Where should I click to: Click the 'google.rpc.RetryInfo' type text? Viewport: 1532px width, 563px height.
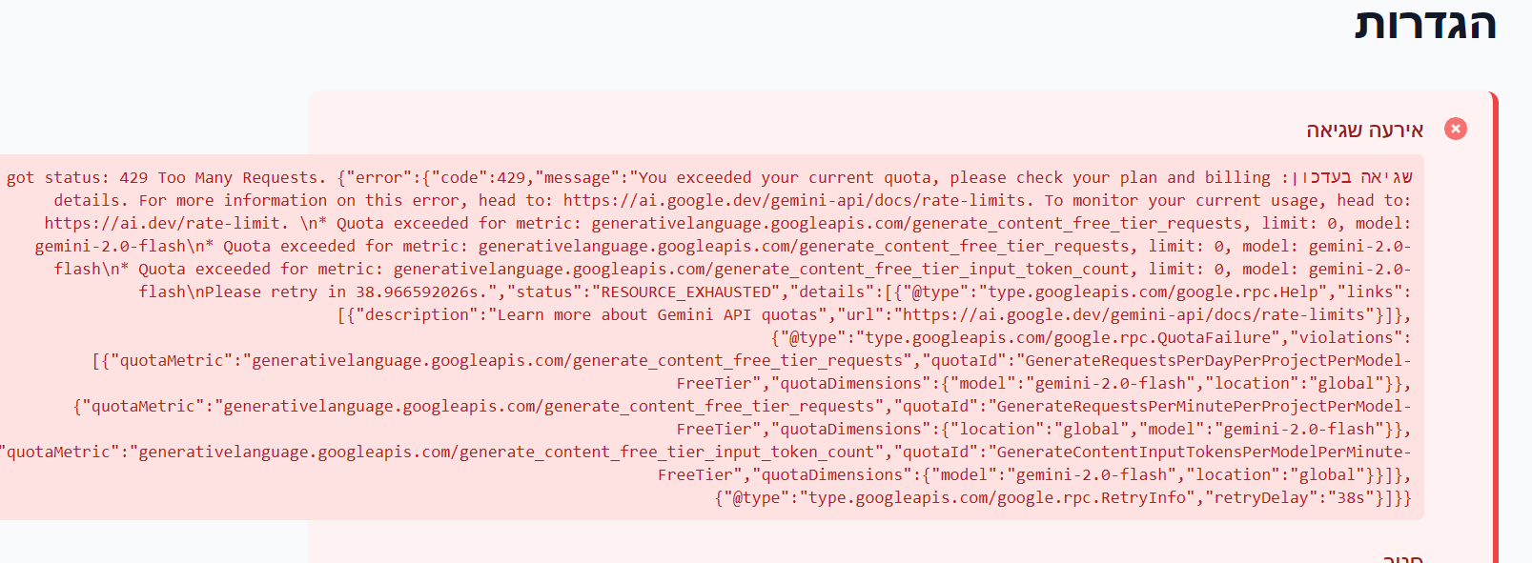[996, 497]
